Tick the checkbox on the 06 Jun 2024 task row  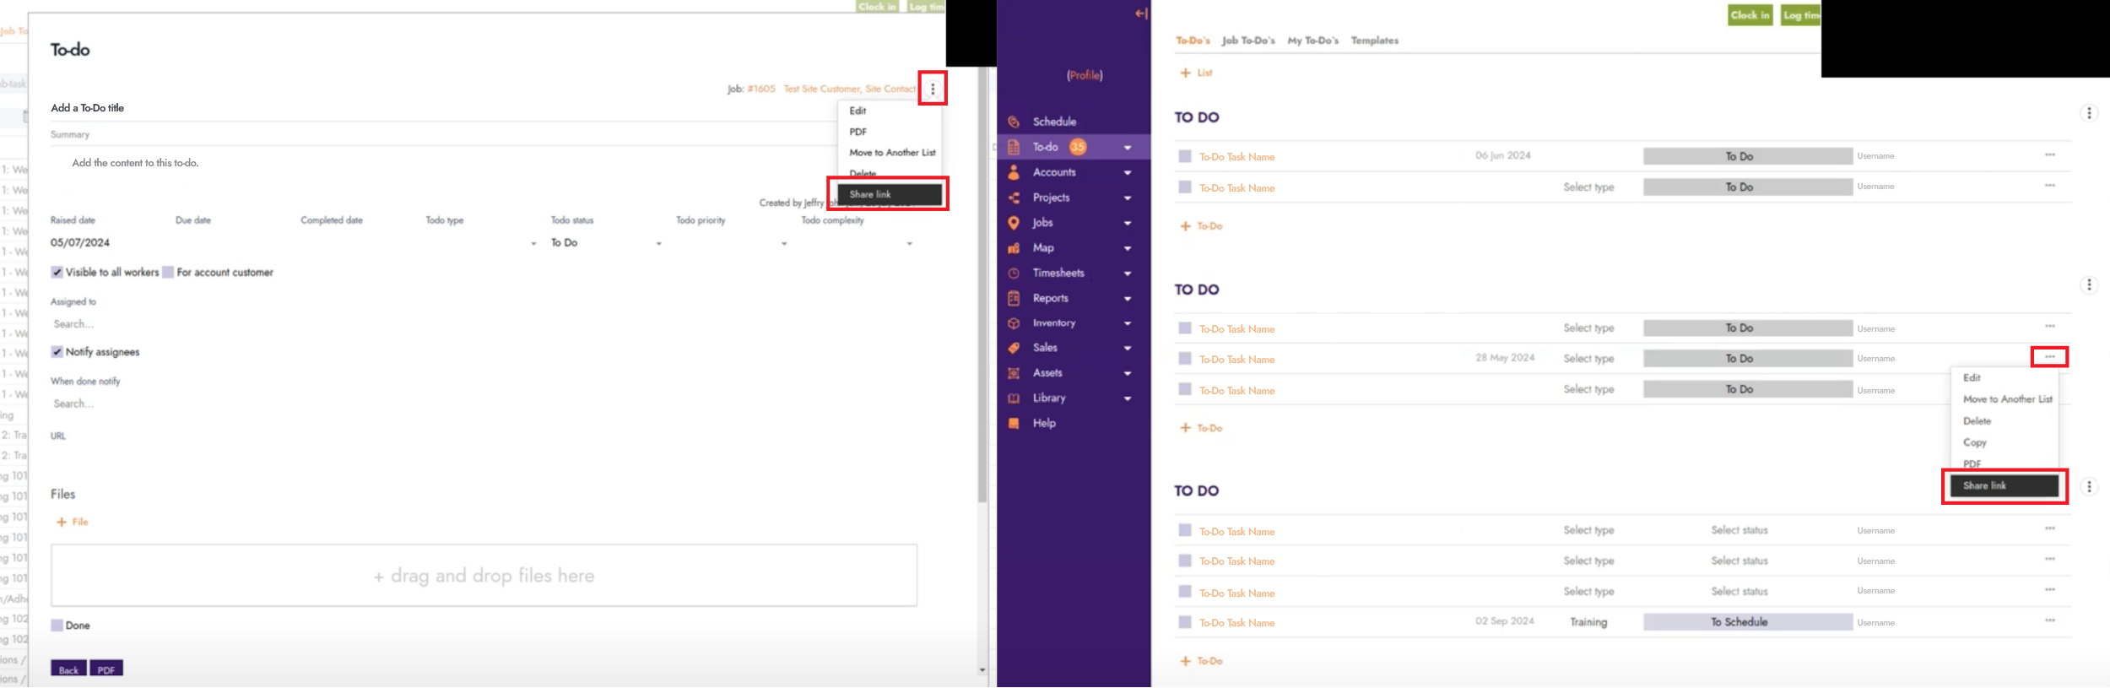(1185, 156)
